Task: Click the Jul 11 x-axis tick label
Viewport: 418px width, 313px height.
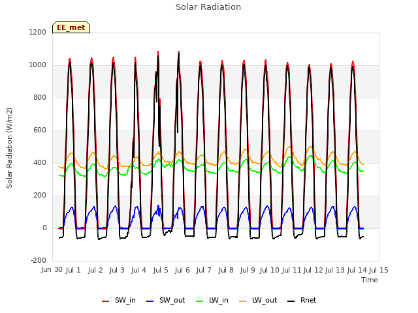Action: [291, 270]
